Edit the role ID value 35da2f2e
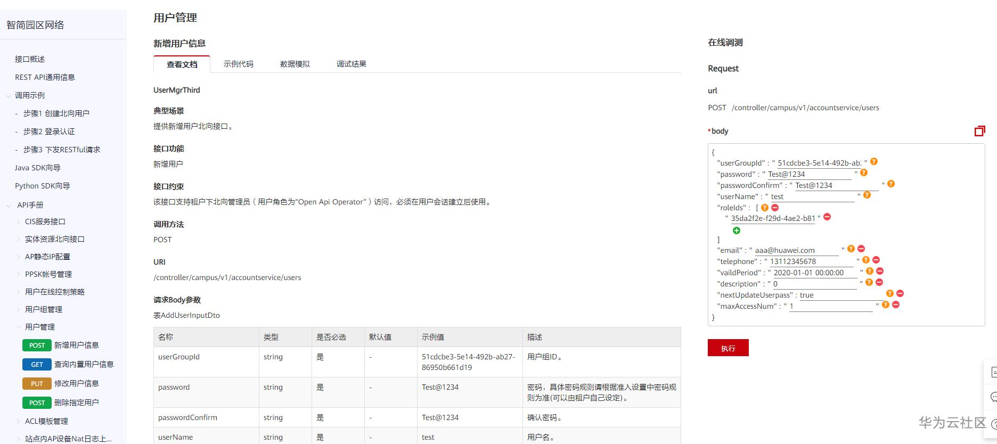The height and width of the screenshot is (444, 997). tap(772, 218)
